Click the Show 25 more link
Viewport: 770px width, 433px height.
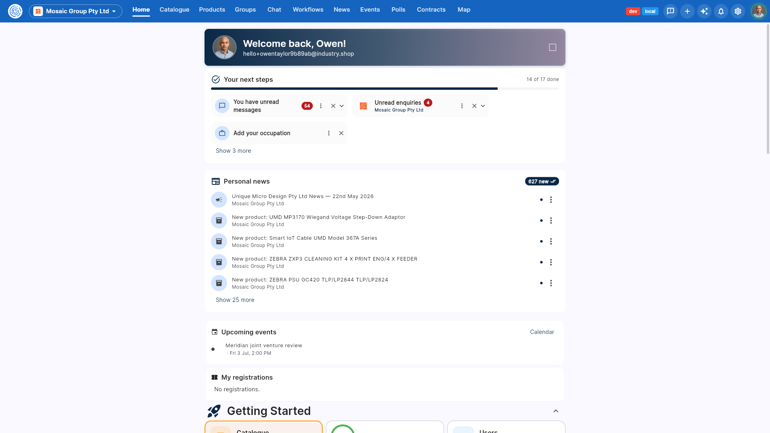pyautogui.click(x=235, y=300)
